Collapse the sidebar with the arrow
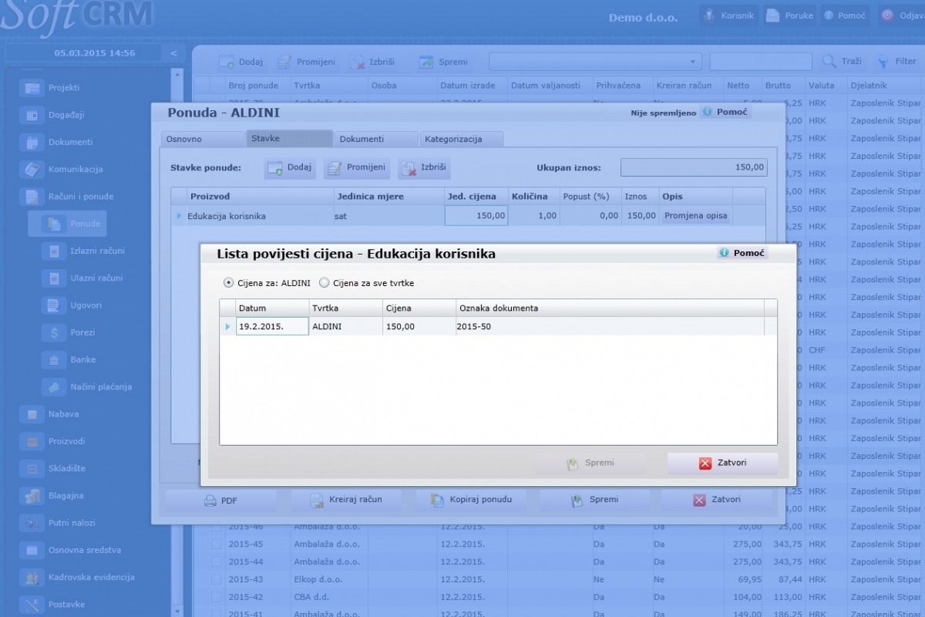The height and width of the screenshot is (617, 925). coord(173,53)
